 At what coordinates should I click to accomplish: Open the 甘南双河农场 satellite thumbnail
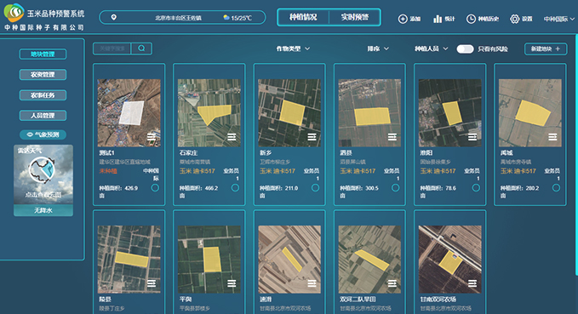[x=449, y=259]
